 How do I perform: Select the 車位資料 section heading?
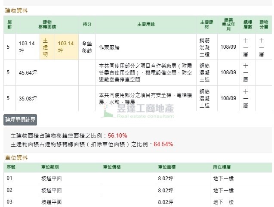pyautogui.click(x=16, y=158)
